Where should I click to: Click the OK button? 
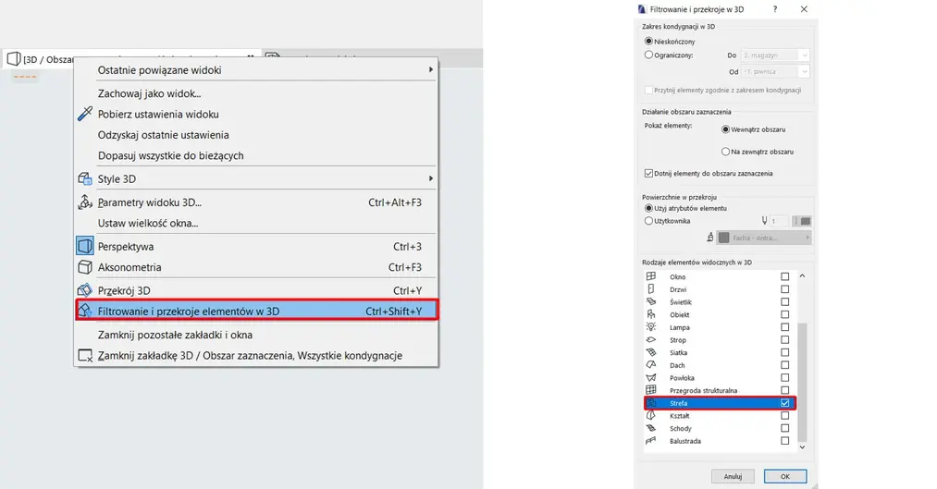785,476
